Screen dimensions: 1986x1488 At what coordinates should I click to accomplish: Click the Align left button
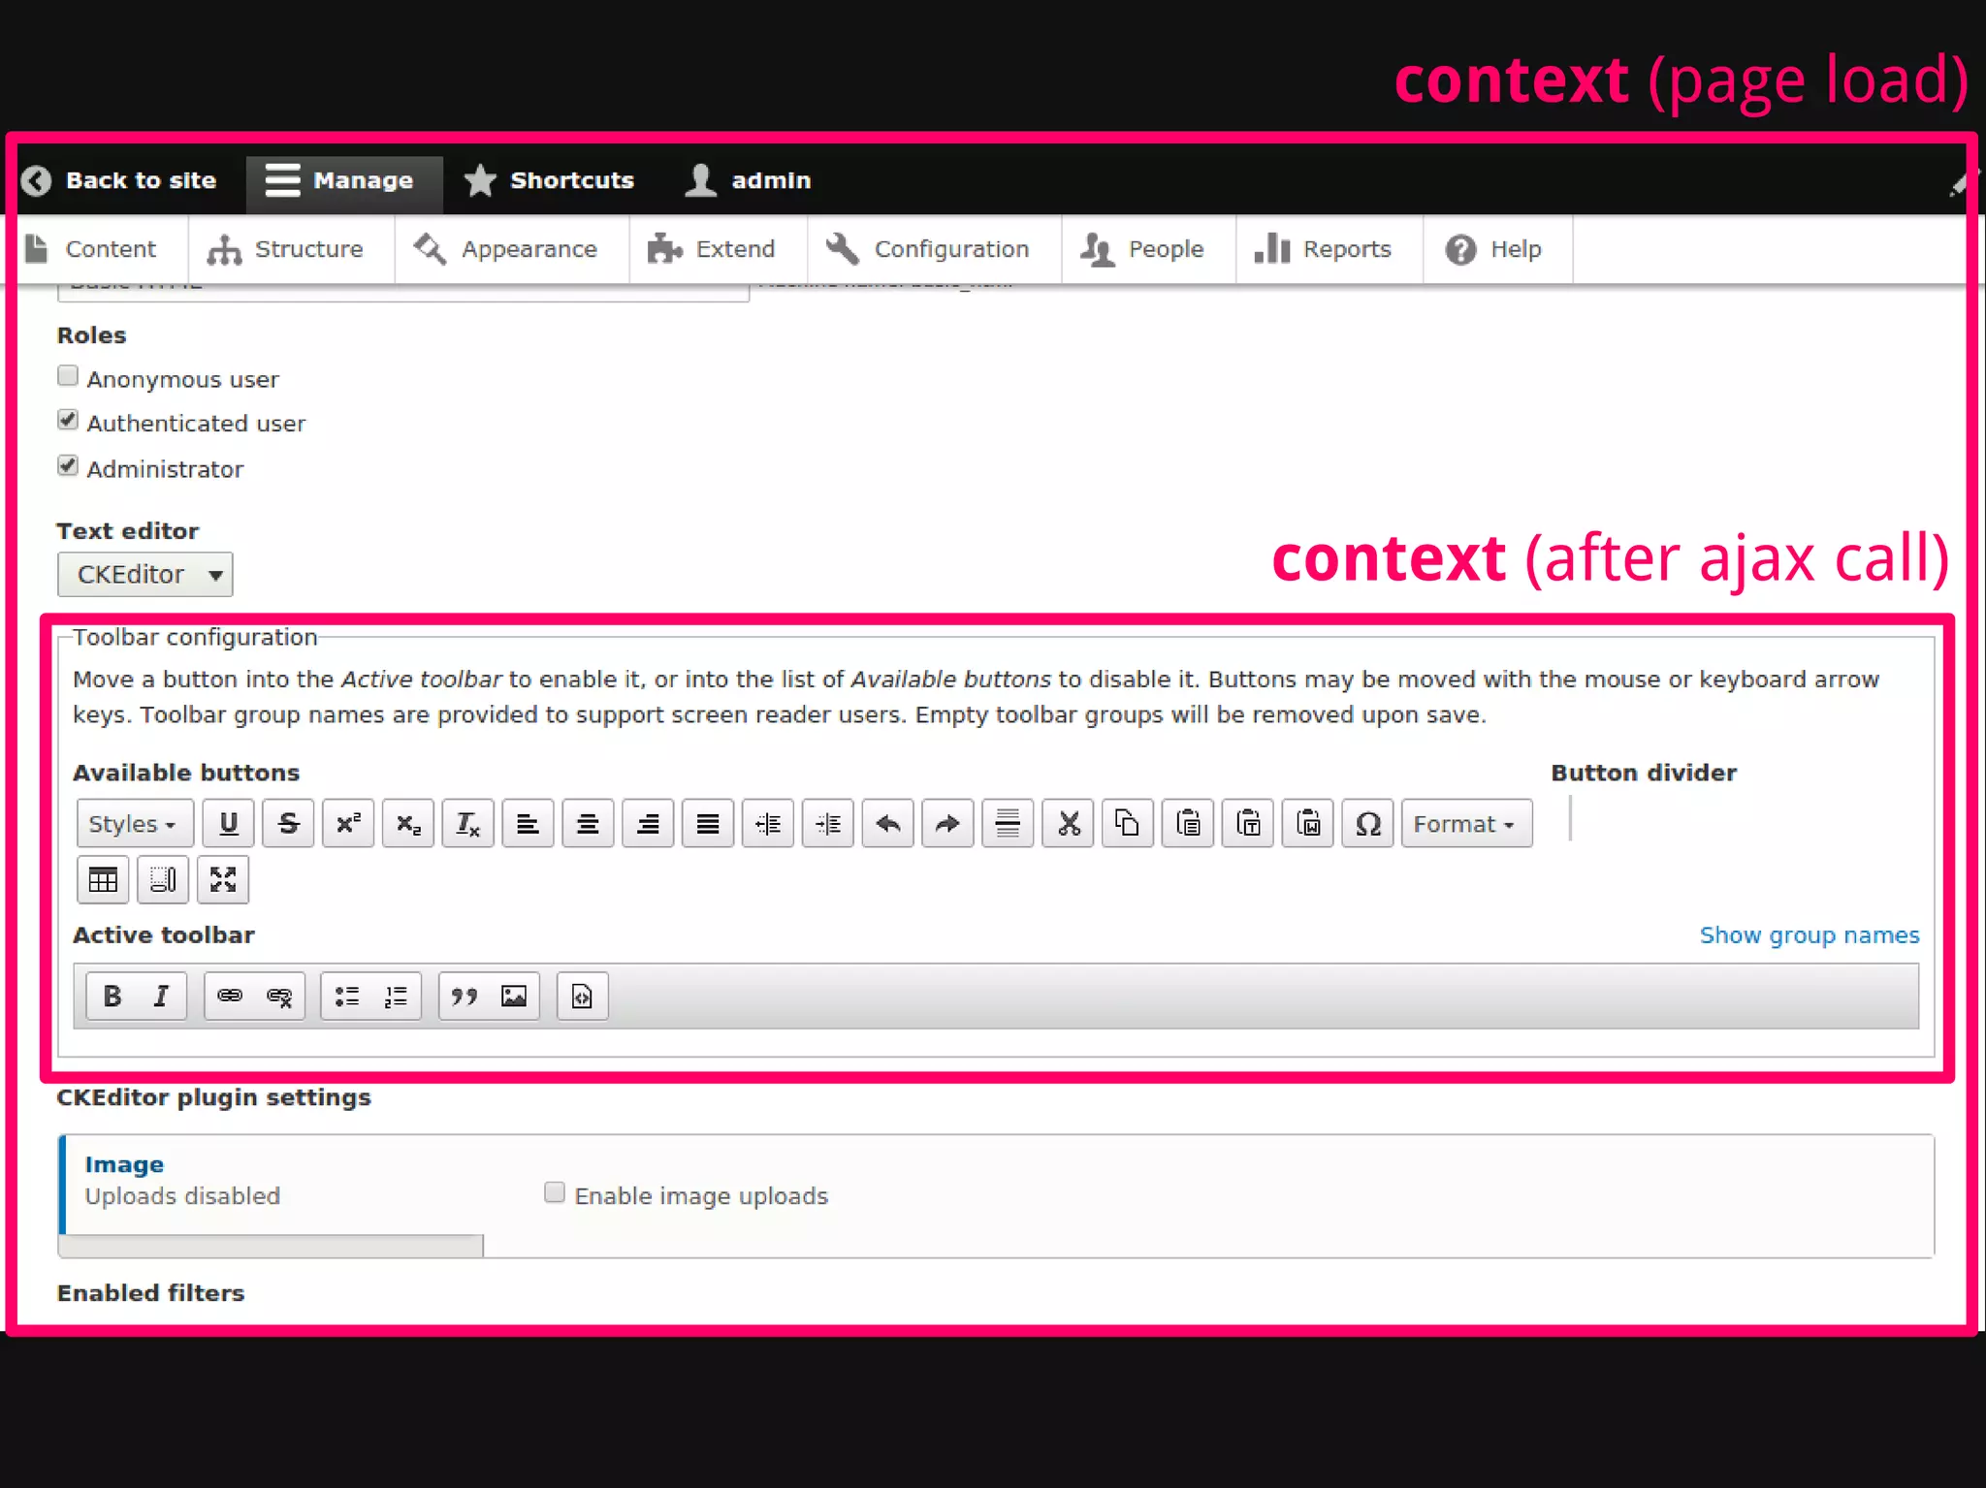point(528,823)
